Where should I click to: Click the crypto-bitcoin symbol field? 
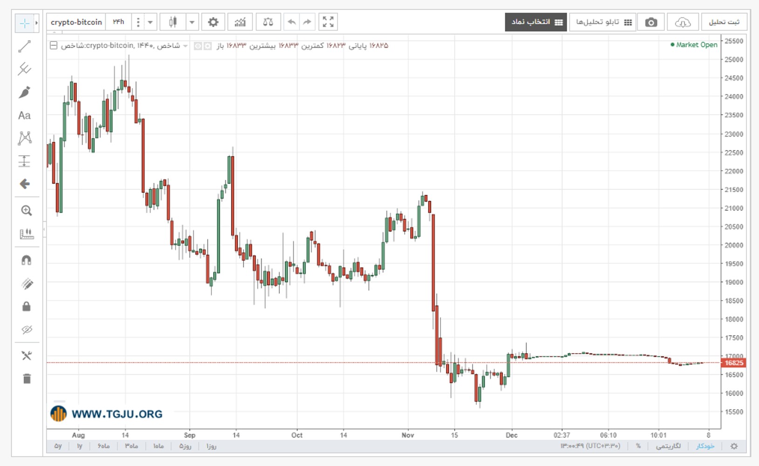click(76, 22)
